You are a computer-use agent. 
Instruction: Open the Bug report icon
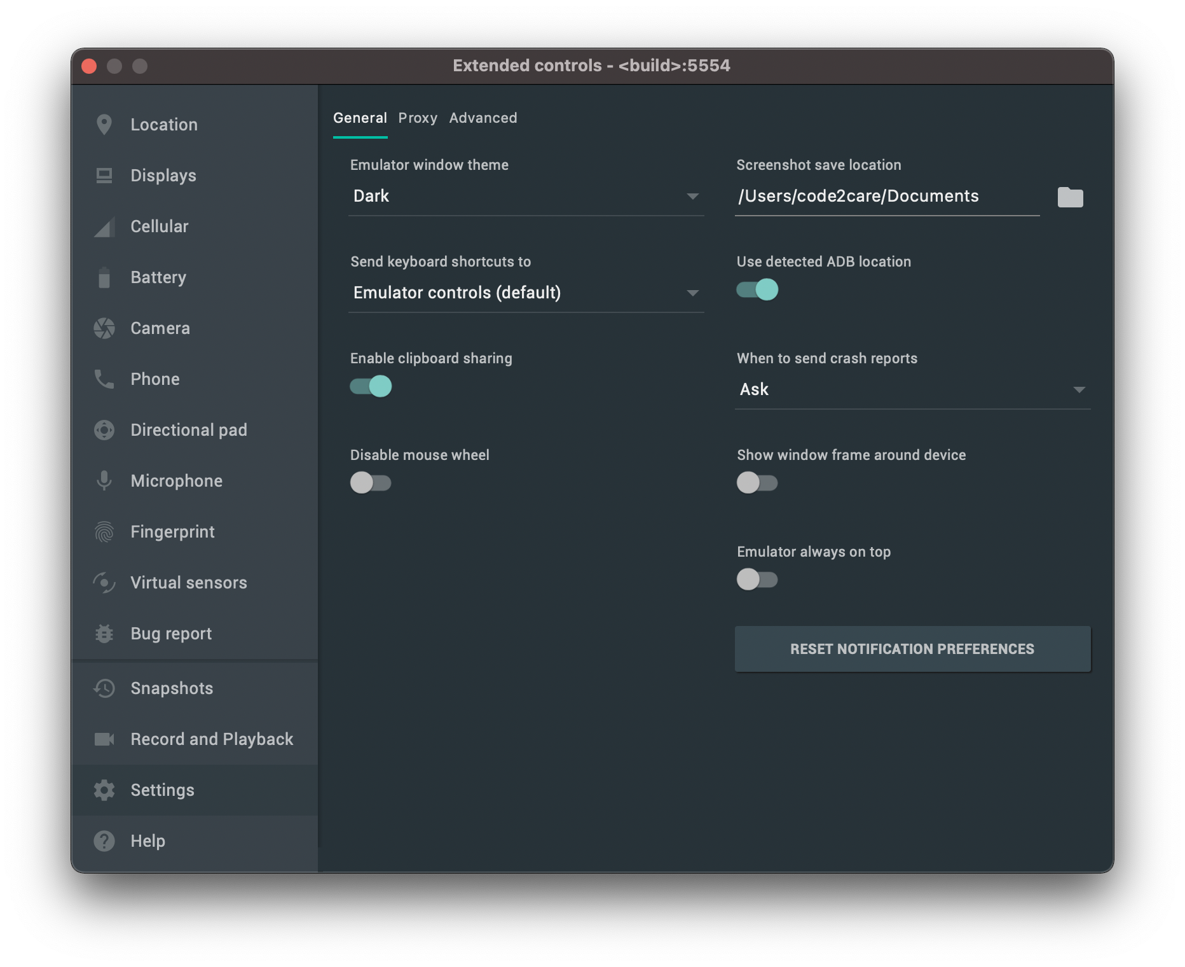(x=104, y=634)
